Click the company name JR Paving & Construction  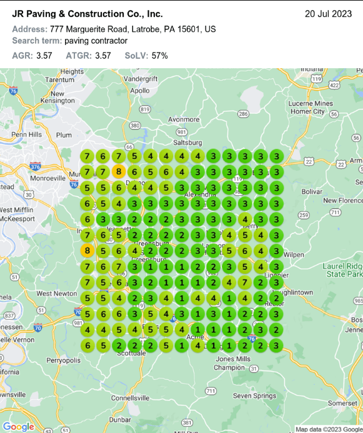click(87, 14)
